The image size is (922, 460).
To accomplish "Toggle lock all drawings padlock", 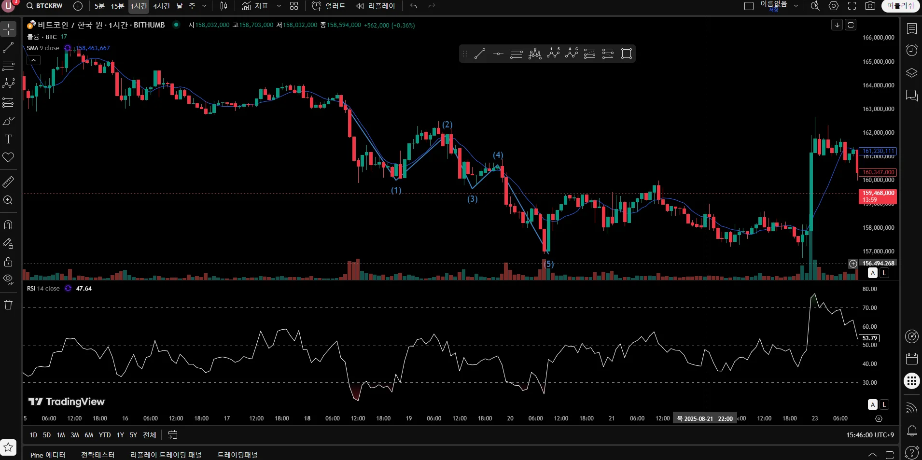I will [9, 262].
